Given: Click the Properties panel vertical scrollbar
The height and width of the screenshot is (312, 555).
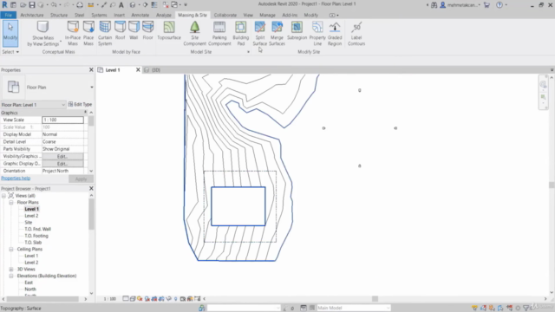Looking at the screenshot, I should (91, 121).
